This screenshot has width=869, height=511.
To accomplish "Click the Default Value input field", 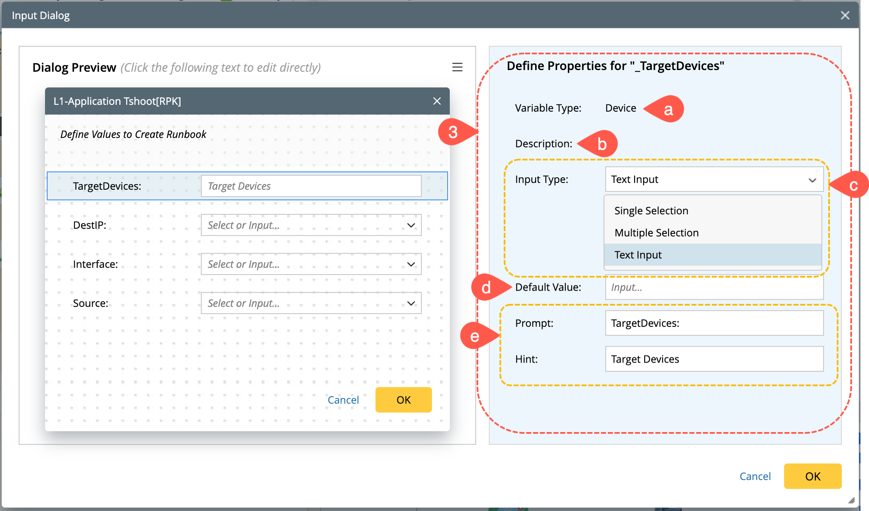I will click(x=714, y=288).
